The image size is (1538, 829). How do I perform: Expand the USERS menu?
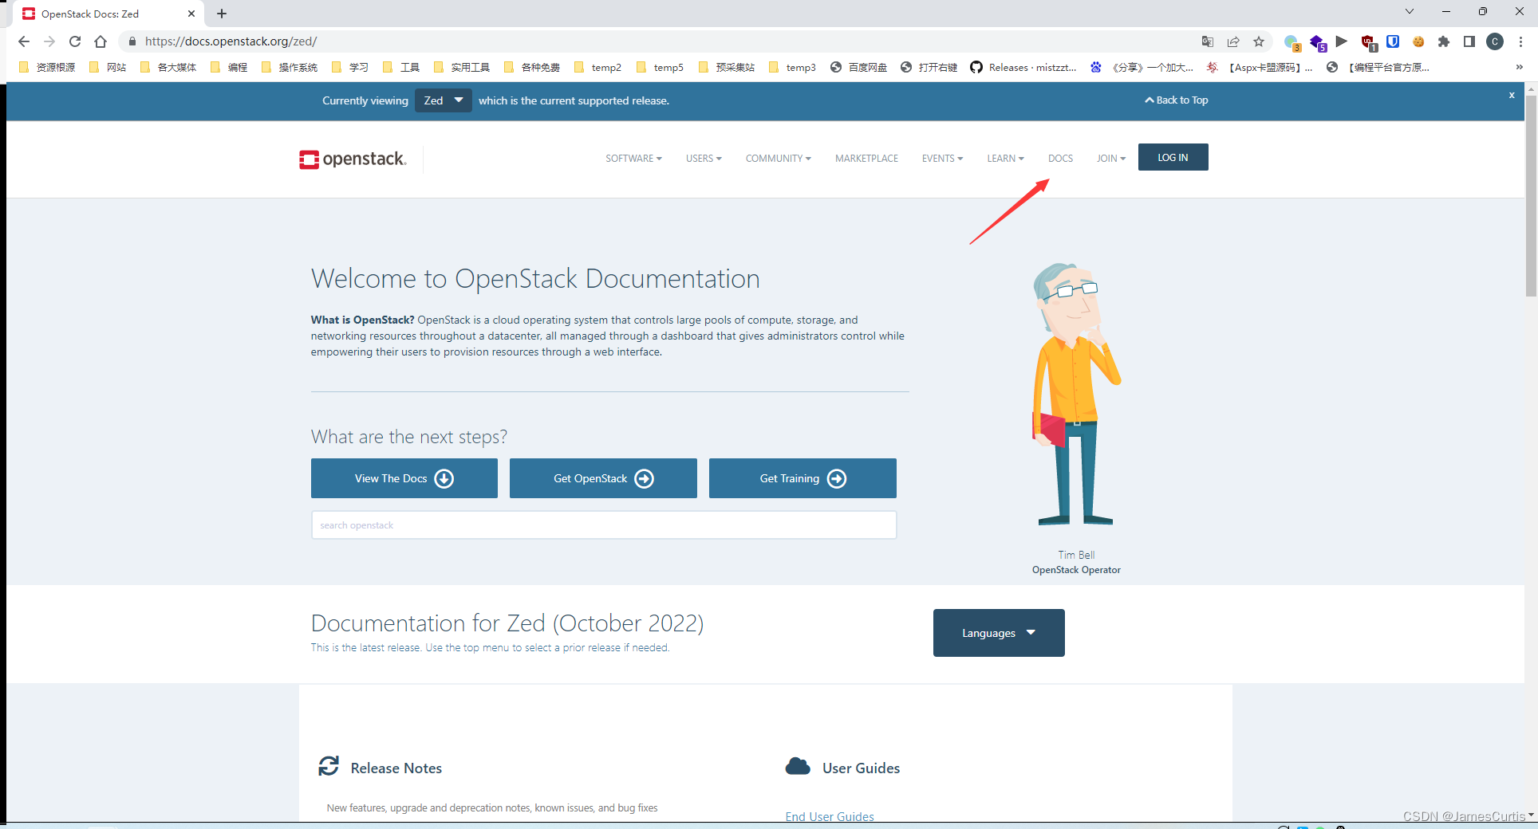pyautogui.click(x=704, y=159)
